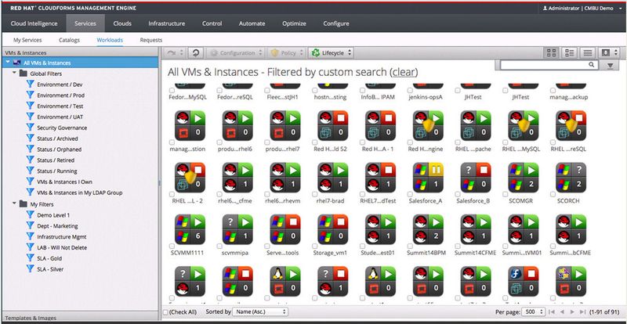This screenshot has height=324, width=627.
Task: Check the SCOMGR VM checkbox
Action: (505, 194)
